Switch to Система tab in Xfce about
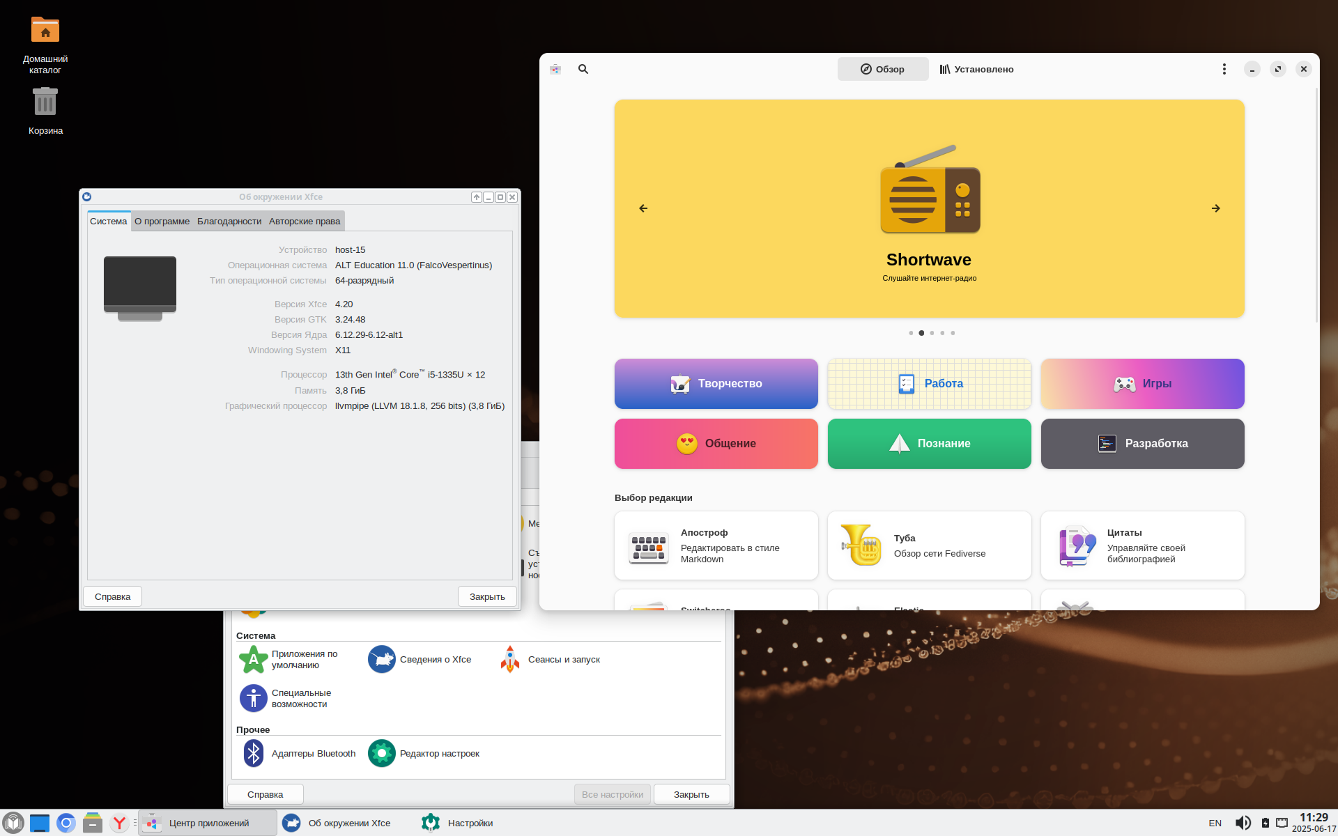The image size is (1338, 836). [x=109, y=222]
